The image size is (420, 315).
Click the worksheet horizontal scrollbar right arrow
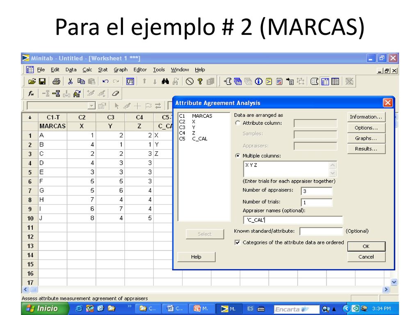coord(386,289)
